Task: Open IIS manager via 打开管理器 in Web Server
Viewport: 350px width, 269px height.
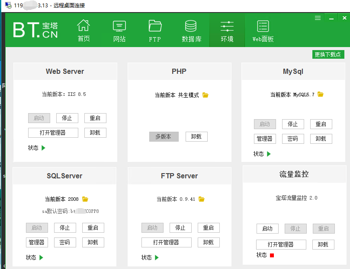Action: pyautogui.click(x=53, y=133)
